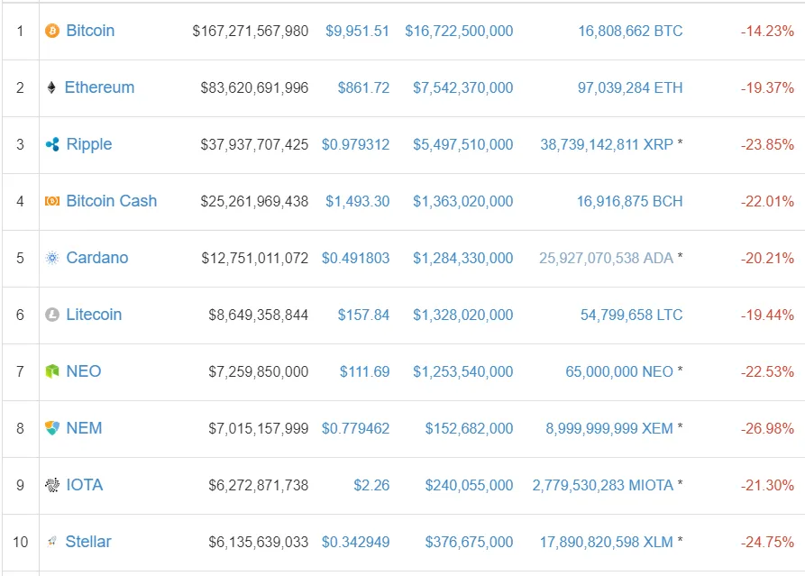Open NEO volume $1,253,540,000

pyautogui.click(x=463, y=371)
